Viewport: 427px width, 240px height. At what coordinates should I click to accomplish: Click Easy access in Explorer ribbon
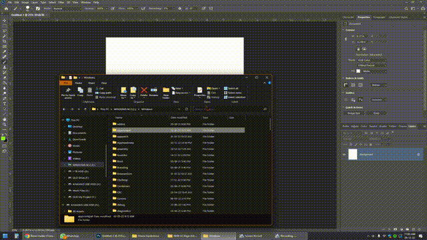(181, 93)
